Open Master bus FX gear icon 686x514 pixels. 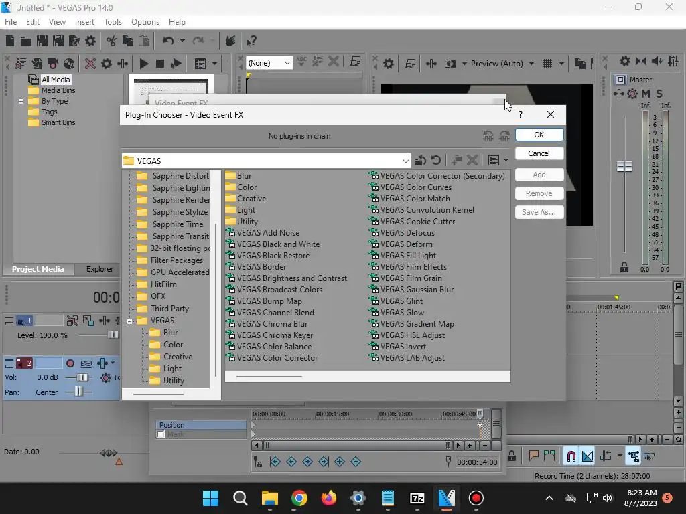tap(632, 94)
